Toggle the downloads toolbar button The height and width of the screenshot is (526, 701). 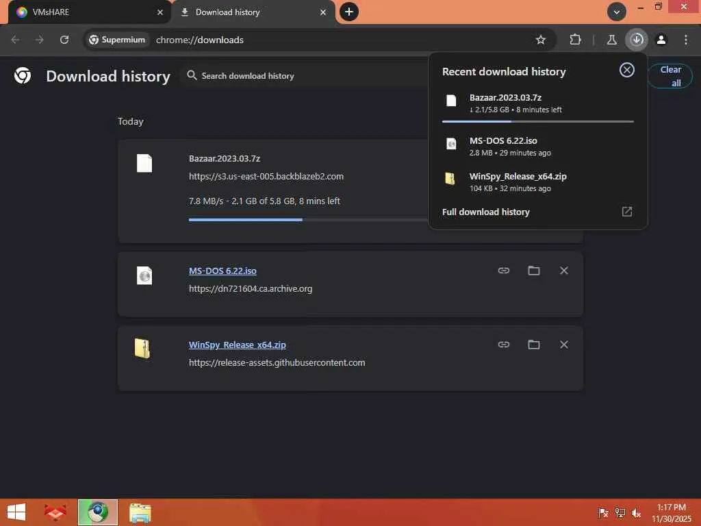[637, 40]
